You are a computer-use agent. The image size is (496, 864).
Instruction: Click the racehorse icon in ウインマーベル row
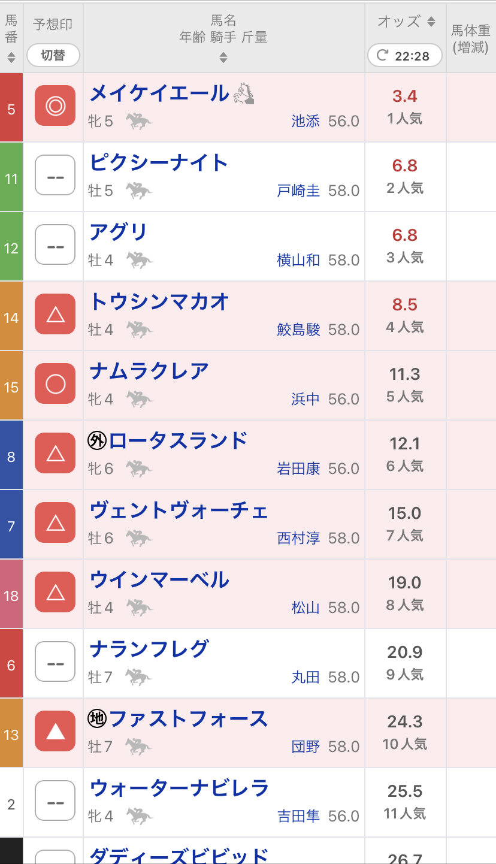coord(139,608)
